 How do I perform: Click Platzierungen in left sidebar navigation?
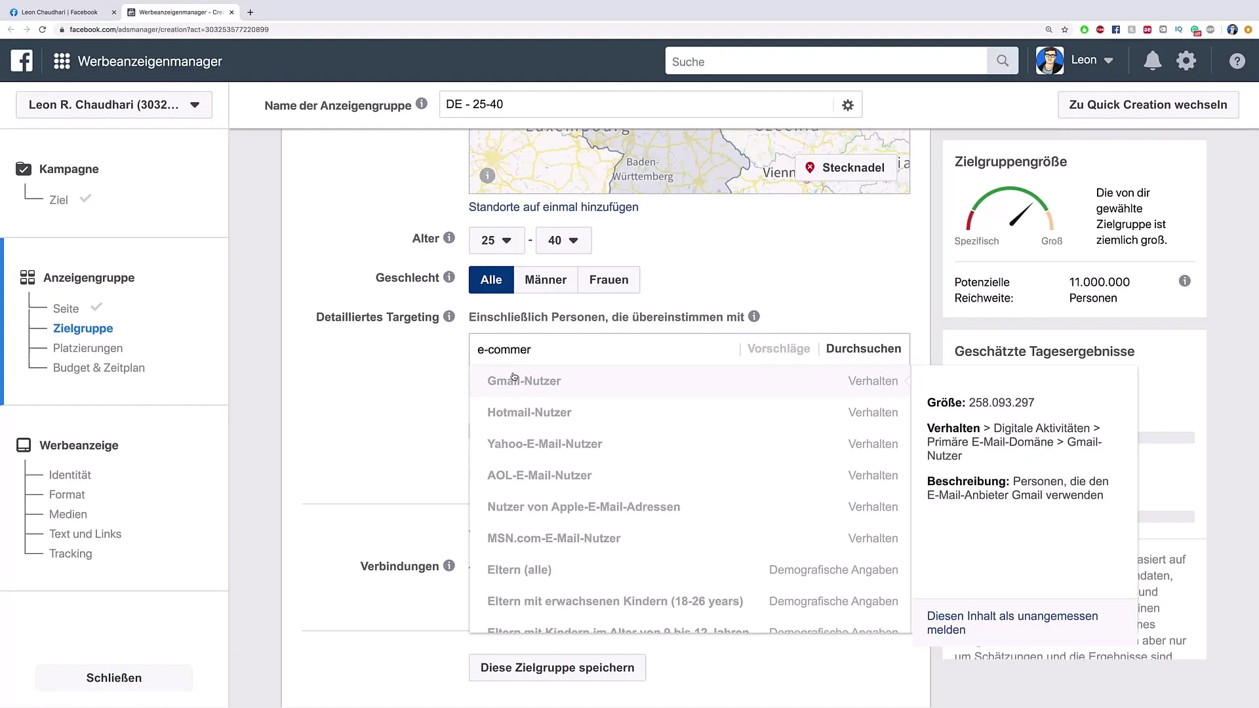click(87, 347)
